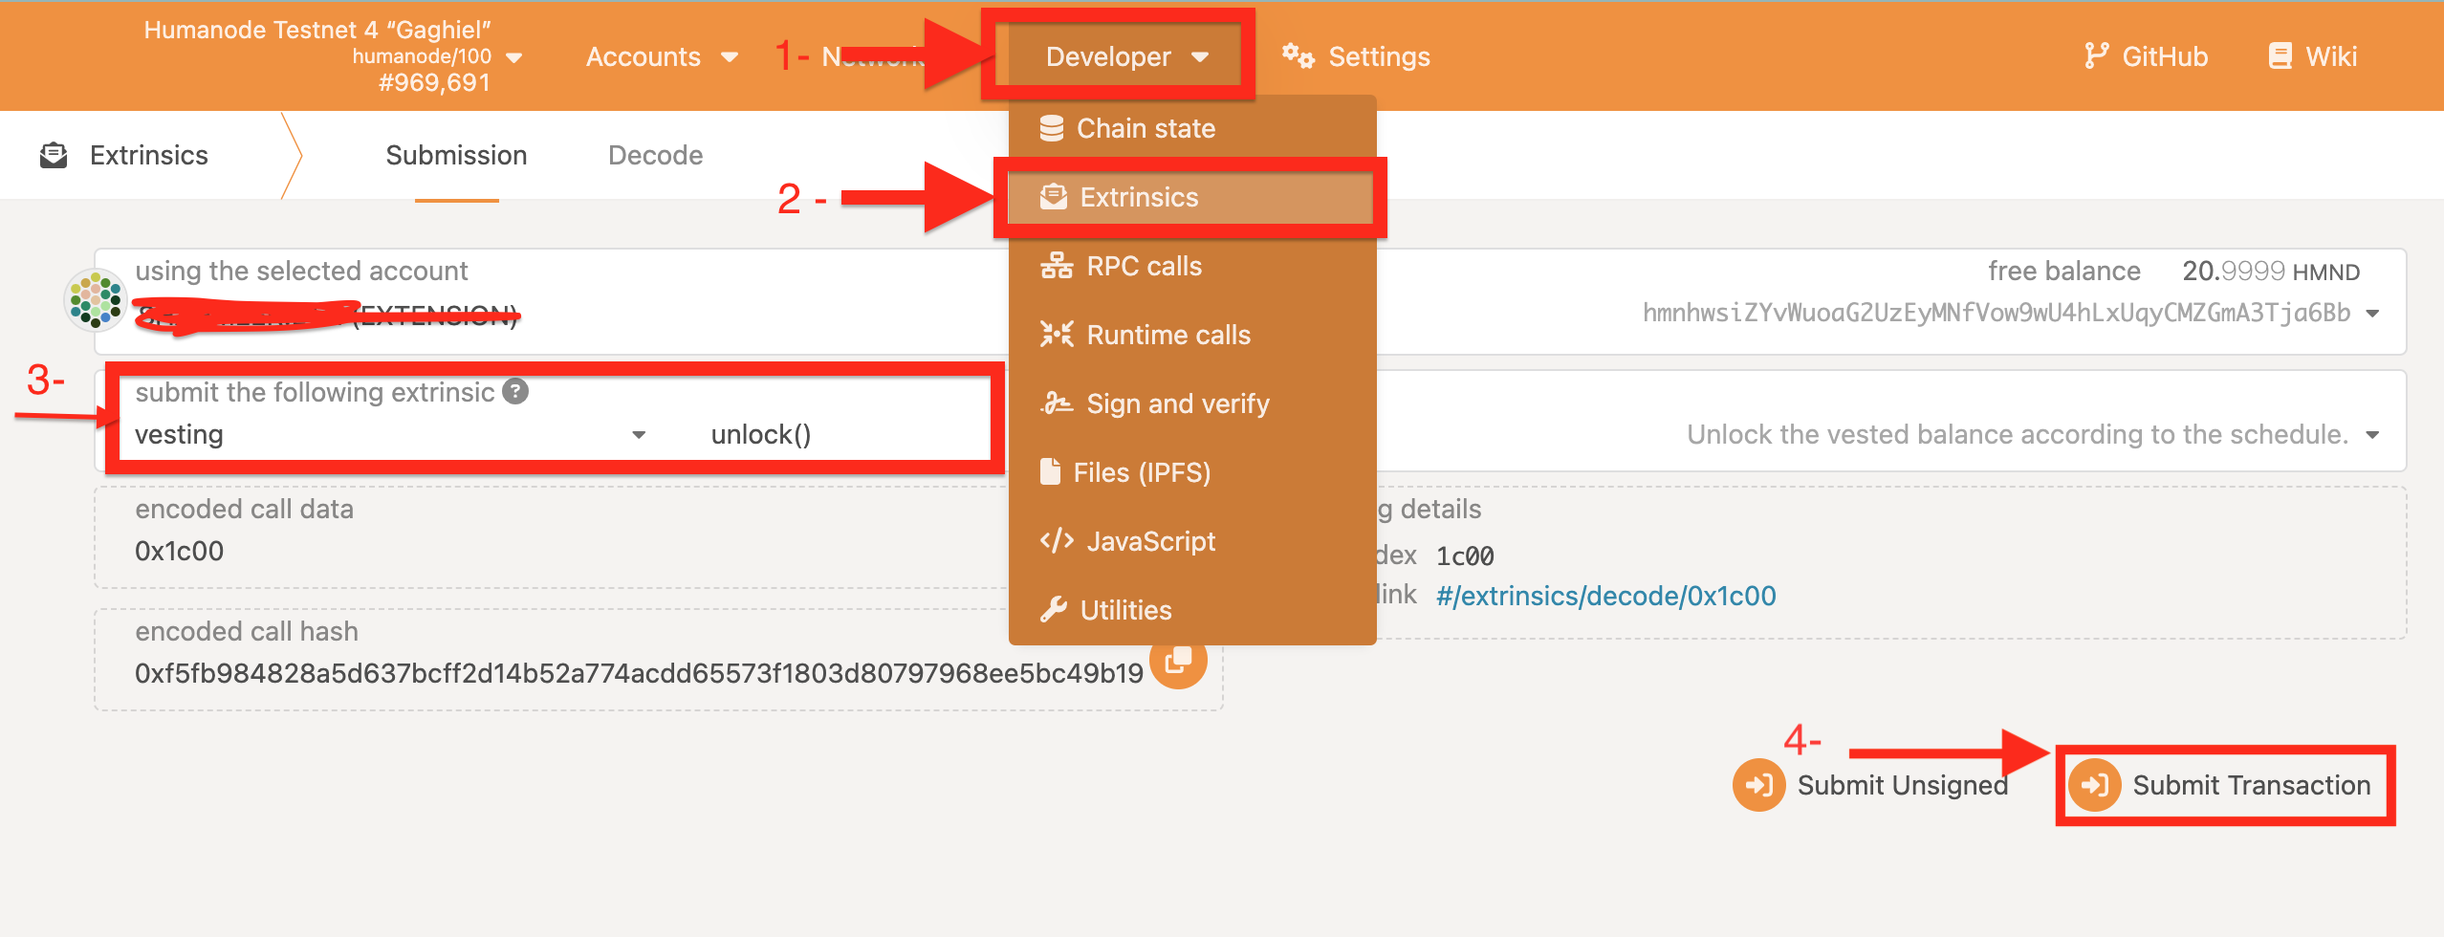Switch to the Decode tab
The width and height of the screenshot is (2444, 937).
[x=655, y=155]
